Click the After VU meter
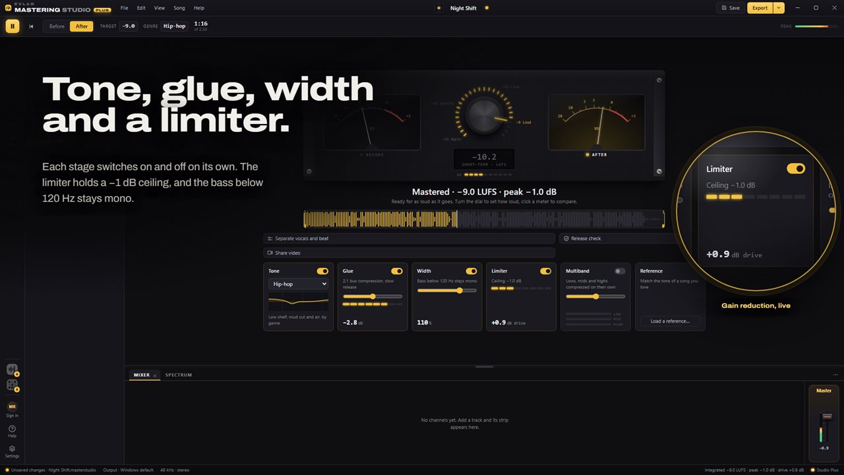Screen dimensions: 844x475 coord(597,122)
